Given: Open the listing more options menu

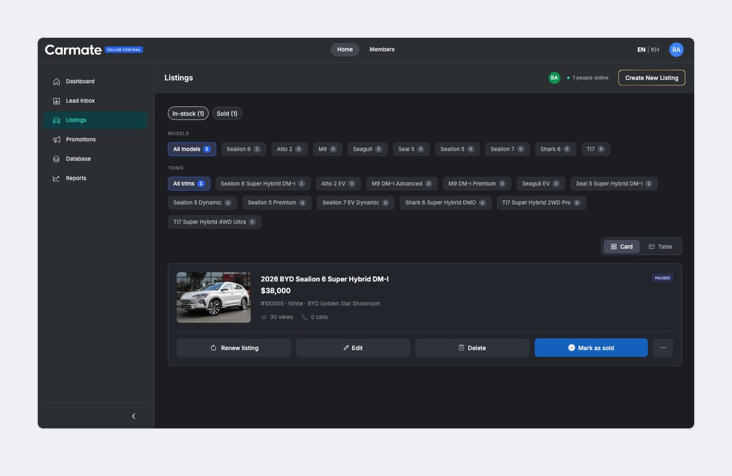Looking at the screenshot, I should click(663, 348).
